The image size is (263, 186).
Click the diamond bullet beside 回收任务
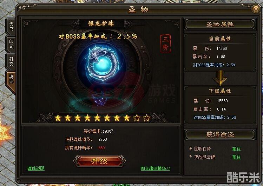(190, 149)
